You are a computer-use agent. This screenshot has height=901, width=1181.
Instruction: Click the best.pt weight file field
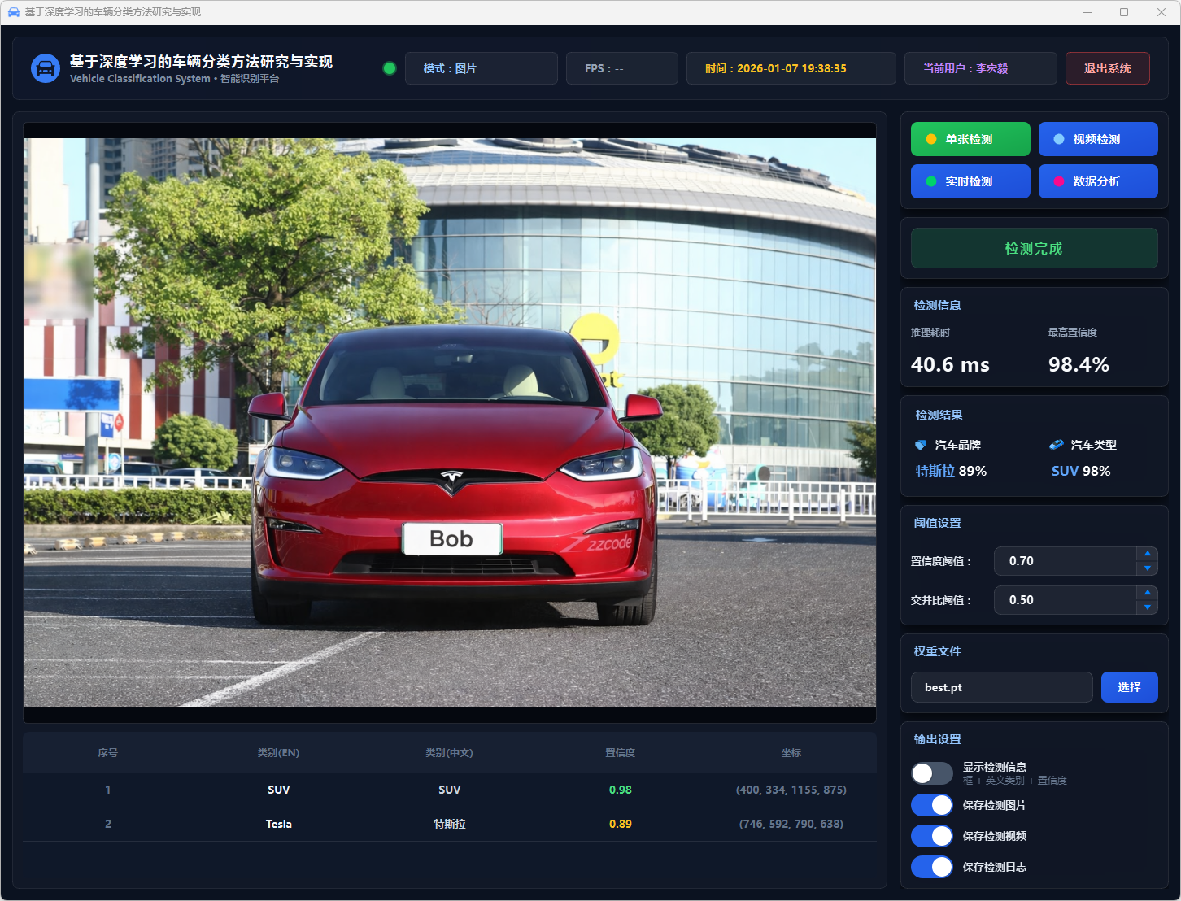[x=1001, y=687]
